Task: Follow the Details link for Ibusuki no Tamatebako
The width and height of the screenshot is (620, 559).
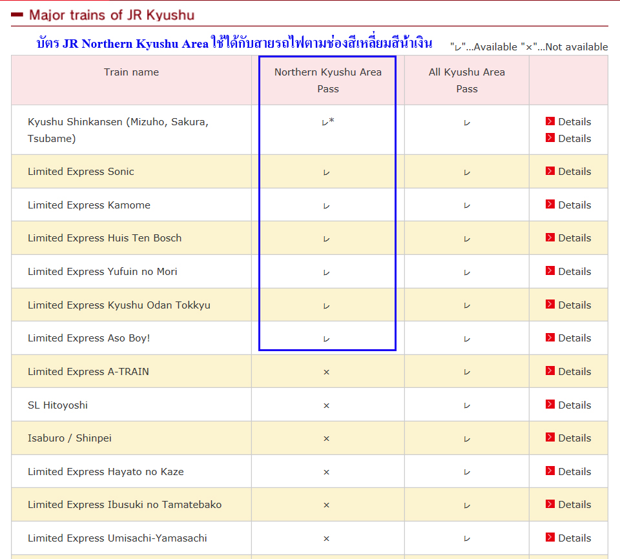Action: pyautogui.click(x=574, y=505)
